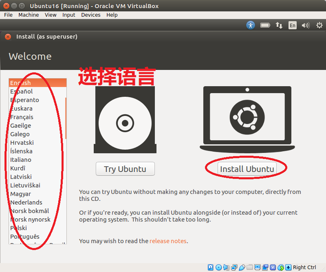
Task: Select Norsk bokmål in the language list
Action: (x=37, y=211)
